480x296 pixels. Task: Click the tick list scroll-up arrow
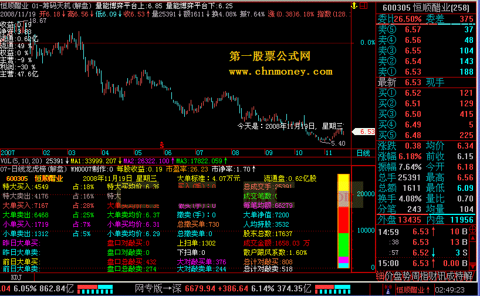click(472, 238)
